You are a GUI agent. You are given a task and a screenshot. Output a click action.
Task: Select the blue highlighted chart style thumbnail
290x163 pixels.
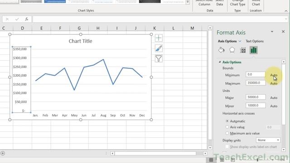[x=55, y=1]
